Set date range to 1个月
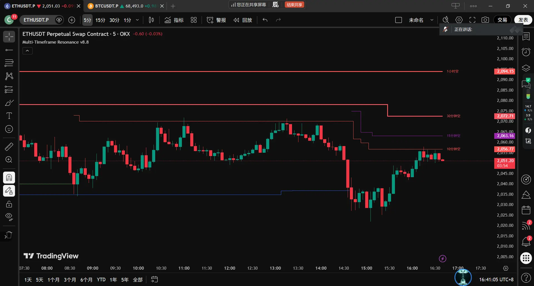534x286 pixels. coord(53,280)
